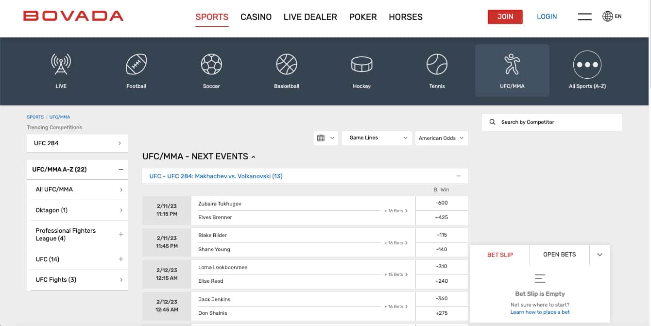Expand Professional Fighters League (4)
Screen dimensions: 651x326
pyautogui.click(x=120, y=234)
